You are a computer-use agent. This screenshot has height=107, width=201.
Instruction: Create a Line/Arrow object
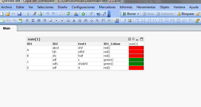click(80, 21)
